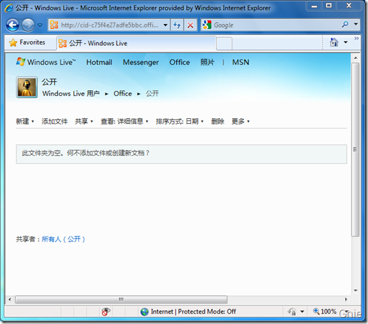Click the Forward navigation arrow
This screenshot has width=368, height=324.
click(28, 25)
